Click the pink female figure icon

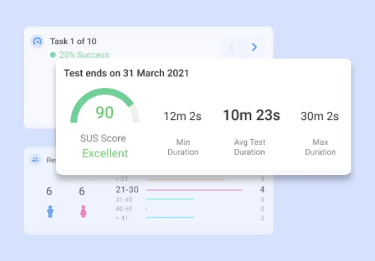tap(83, 211)
